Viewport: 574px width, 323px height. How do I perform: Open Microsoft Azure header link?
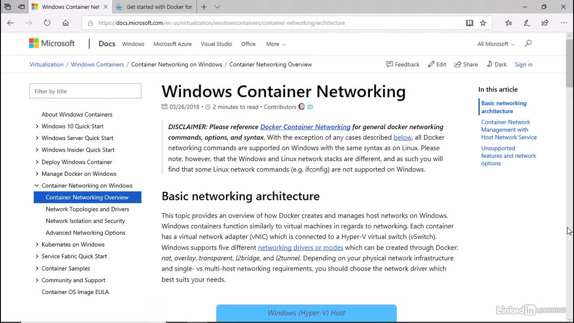point(173,44)
